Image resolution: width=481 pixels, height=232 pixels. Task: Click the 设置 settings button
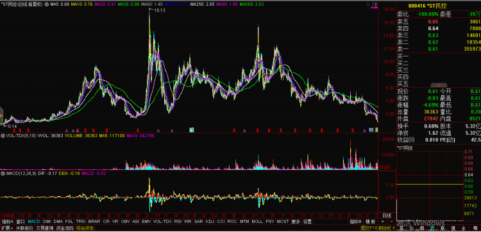307,222
